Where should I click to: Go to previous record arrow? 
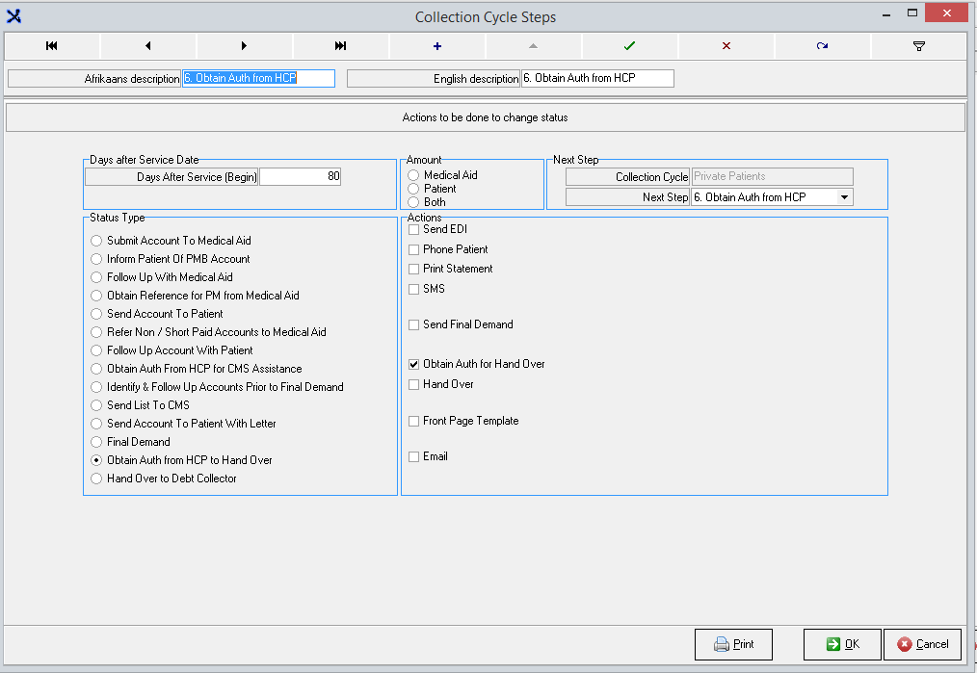pyautogui.click(x=148, y=45)
